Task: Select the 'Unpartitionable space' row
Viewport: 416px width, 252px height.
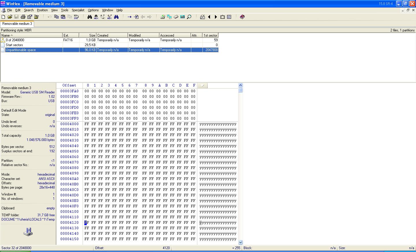Action: coord(109,50)
